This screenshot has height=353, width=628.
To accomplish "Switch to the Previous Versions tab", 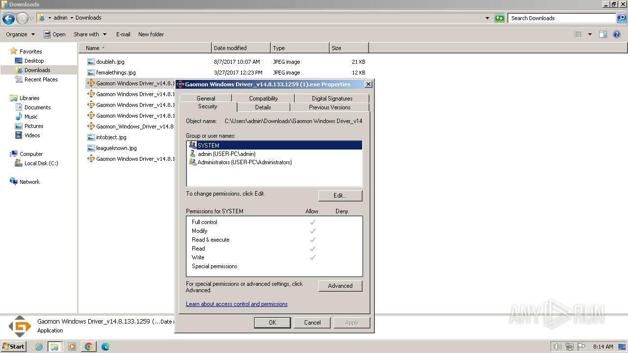I will tap(330, 107).
